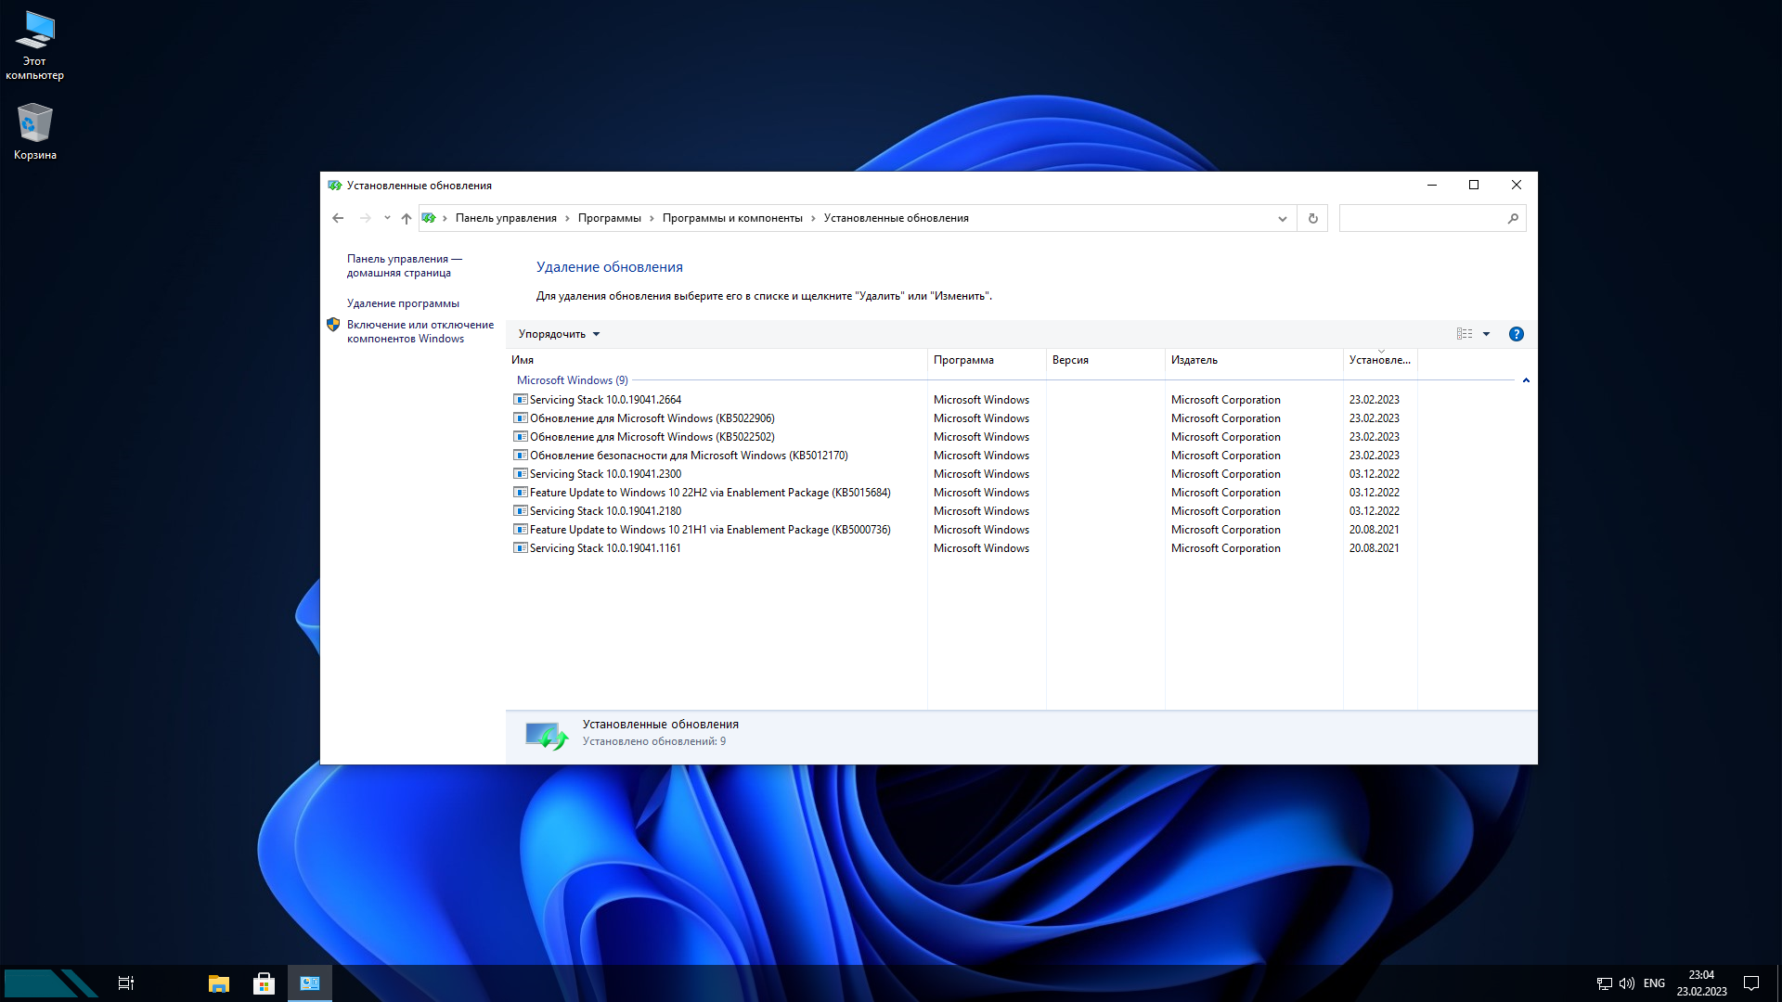Open the notification center icon
Screen dimensions: 1782x1002
(x=1751, y=983)
